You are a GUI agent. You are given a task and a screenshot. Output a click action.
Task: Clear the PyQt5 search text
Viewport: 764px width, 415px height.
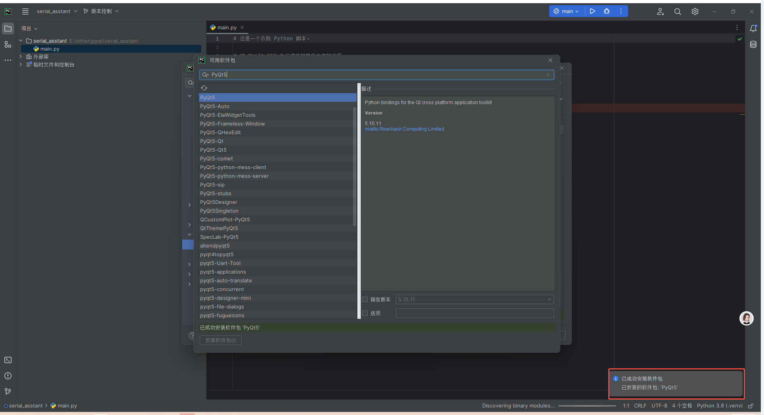pos(548,75)
